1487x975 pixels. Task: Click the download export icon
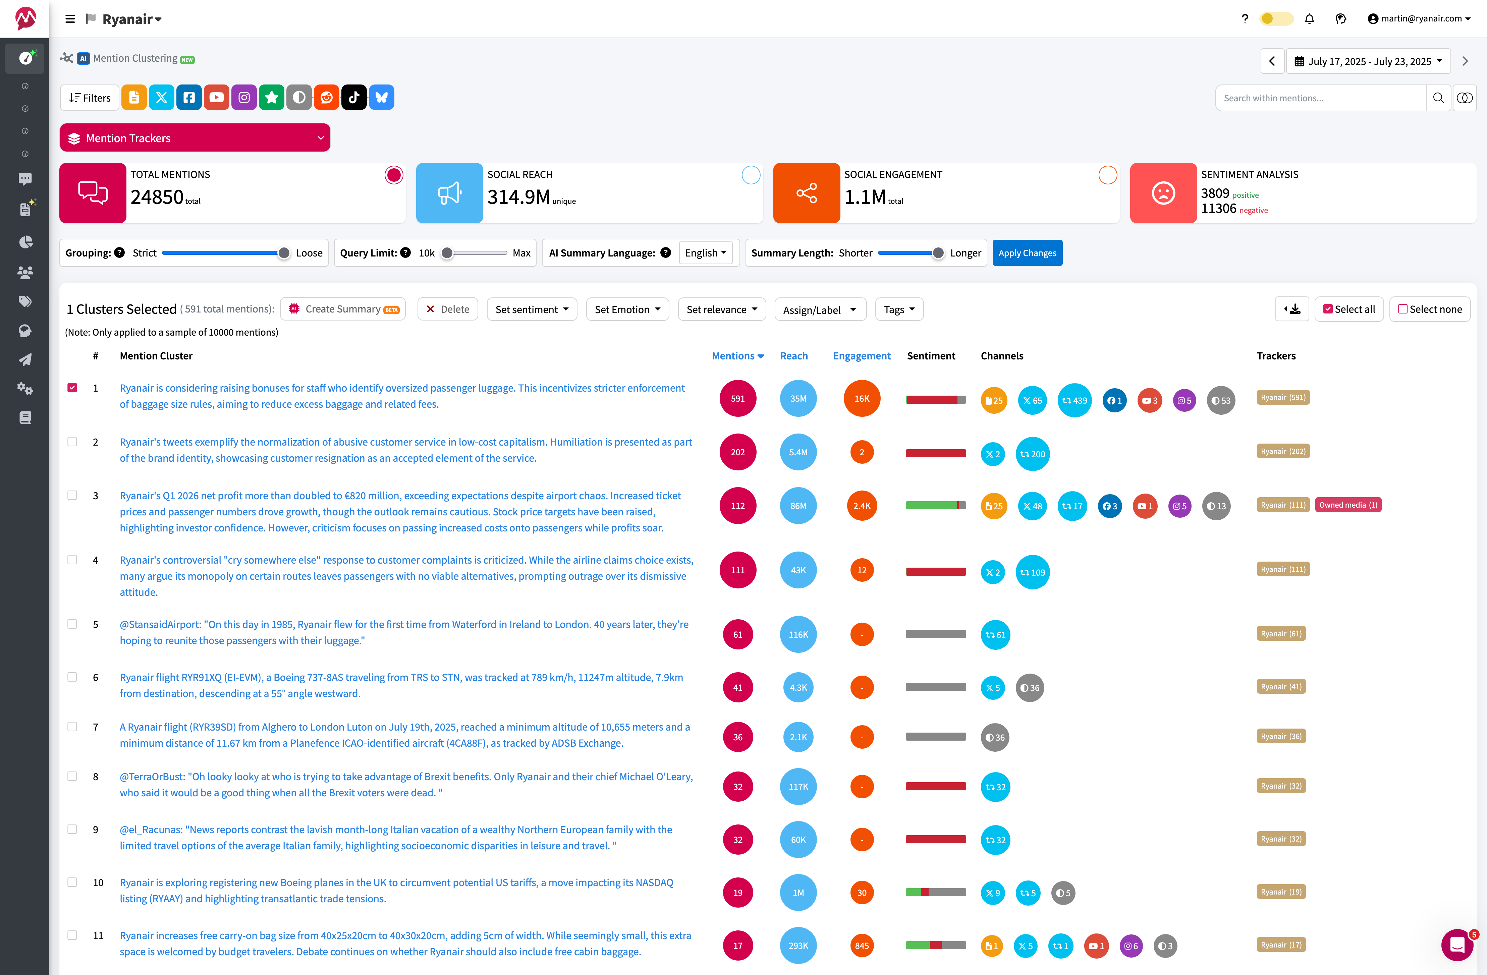pos(1292,309)
